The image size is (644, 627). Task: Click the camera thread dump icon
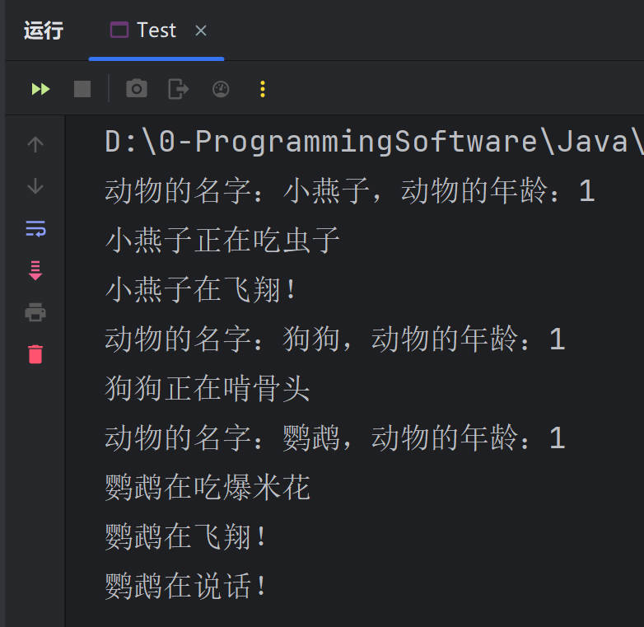pos(137,89)
